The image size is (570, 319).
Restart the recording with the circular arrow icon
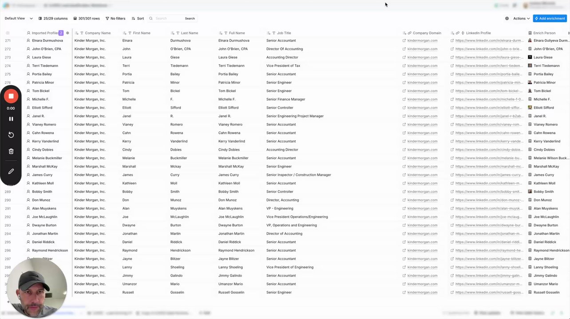(x=11, y=135)
